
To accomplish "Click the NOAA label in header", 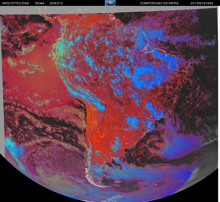I will coord(40,3).
